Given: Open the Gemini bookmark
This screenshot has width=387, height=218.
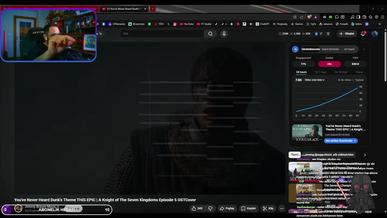Looking at the screenshot, I should tap(297, 24).
